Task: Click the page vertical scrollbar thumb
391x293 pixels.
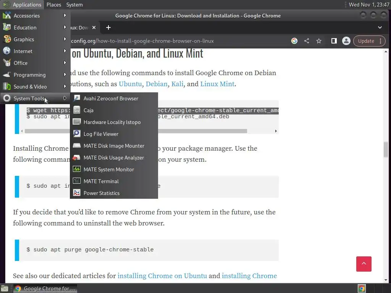Action: pyautogui.click(x=386, y=150)
